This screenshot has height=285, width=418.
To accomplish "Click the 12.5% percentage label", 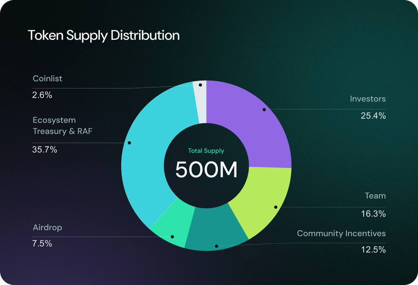I will click(373, 250).
